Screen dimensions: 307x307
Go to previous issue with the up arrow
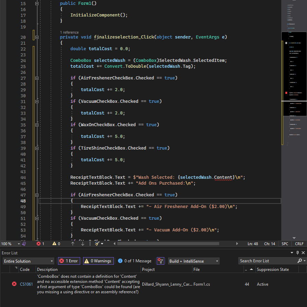73,244
